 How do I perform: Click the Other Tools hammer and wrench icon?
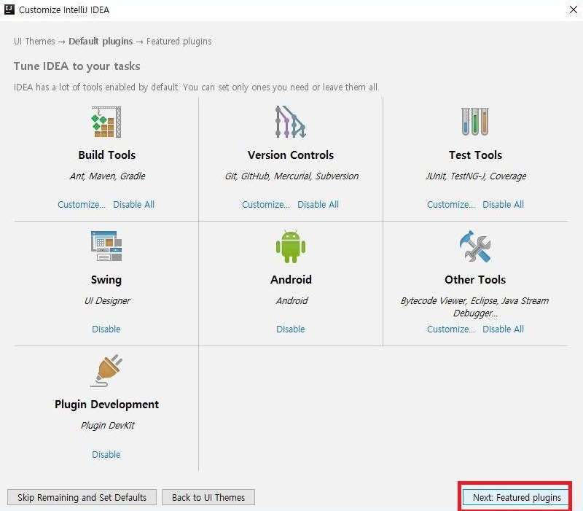point(475,246)
